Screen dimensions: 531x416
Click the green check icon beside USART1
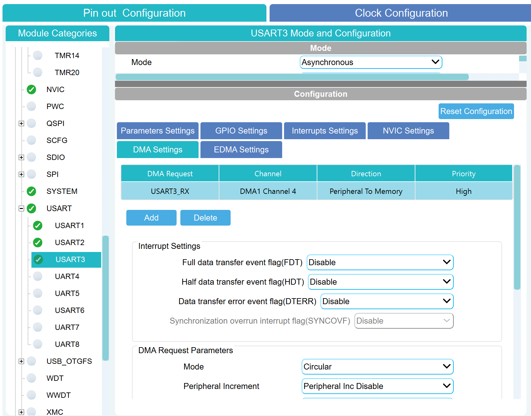click(x=38, y=225)
